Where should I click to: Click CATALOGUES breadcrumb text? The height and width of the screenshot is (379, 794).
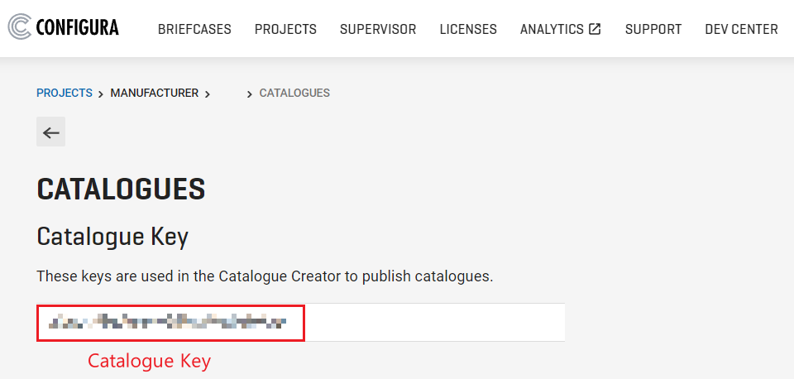tap(294, 94)
